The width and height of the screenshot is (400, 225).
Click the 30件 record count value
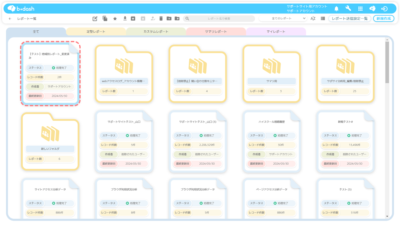(x=281, y=145)
